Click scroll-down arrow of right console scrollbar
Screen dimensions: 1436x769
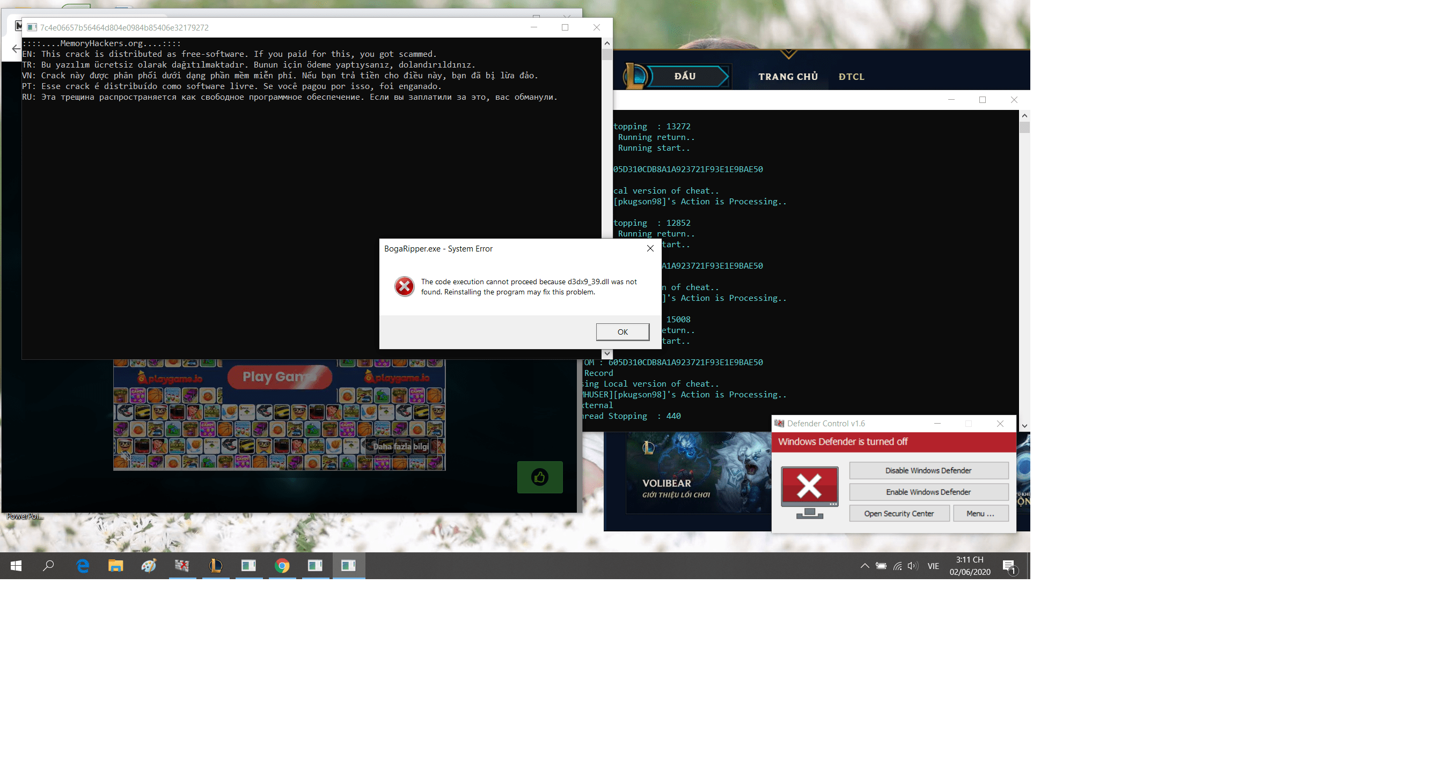(1024, 426)
